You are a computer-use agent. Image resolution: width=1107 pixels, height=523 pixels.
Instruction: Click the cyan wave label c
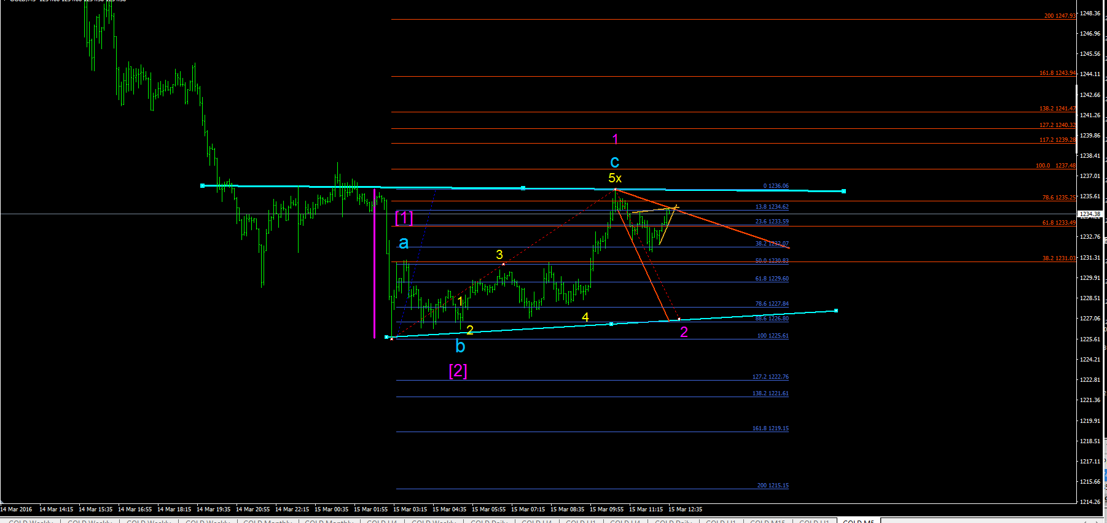pos(614,162)
